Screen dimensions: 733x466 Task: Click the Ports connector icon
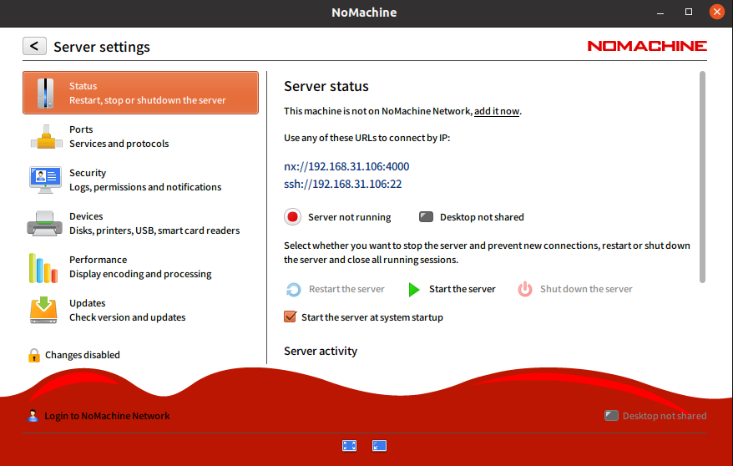click(46, 137)
